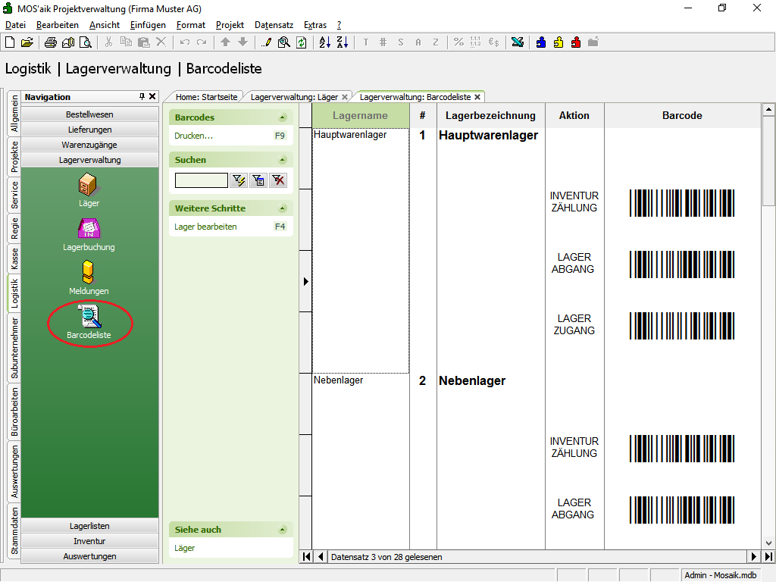Click the Undo arrow icon
776x582 pixels.
185,42
